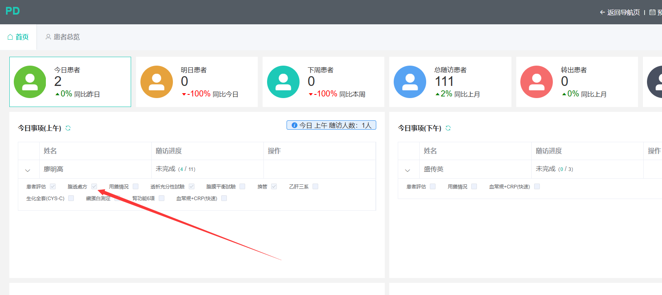Viewport: 662px width, 295px height.
Task: Select the 总随访患者 card title
Action: [450, 70]
